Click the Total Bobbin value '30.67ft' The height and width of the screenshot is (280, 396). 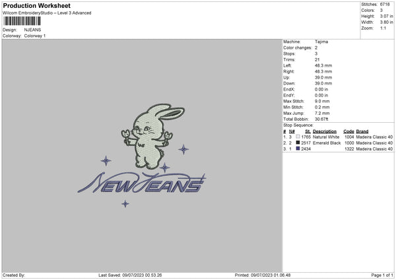[321, 120]
